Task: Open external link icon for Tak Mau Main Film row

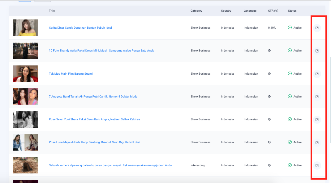Action: click(317, 74)
